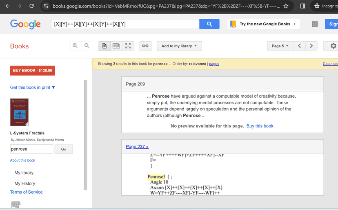The width and height of the screenshot is (338, 210).
Task: Open the Google apps grid
Action: tap(315, 24)
